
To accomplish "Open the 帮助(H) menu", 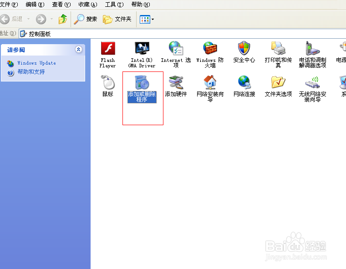I will [x=141, y=5].
